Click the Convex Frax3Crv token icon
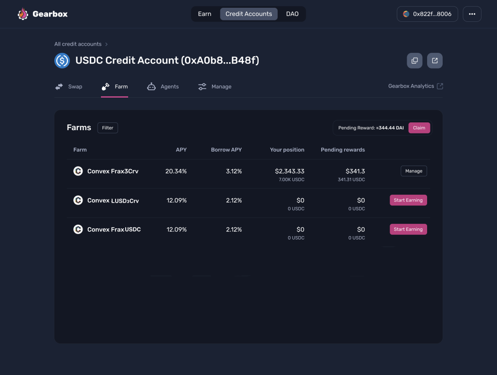Screen dimensions: 497x375 78,171
